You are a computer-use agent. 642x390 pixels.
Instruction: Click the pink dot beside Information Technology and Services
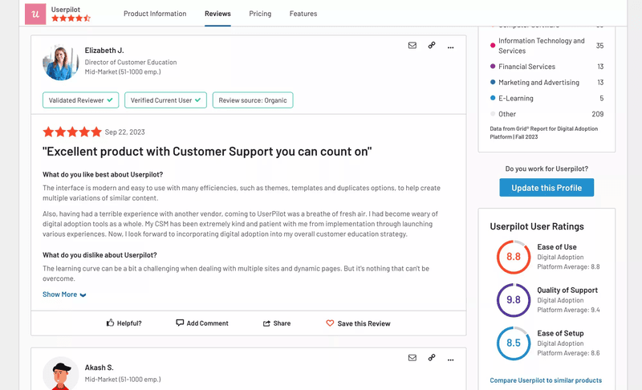[x=493, y=46]
